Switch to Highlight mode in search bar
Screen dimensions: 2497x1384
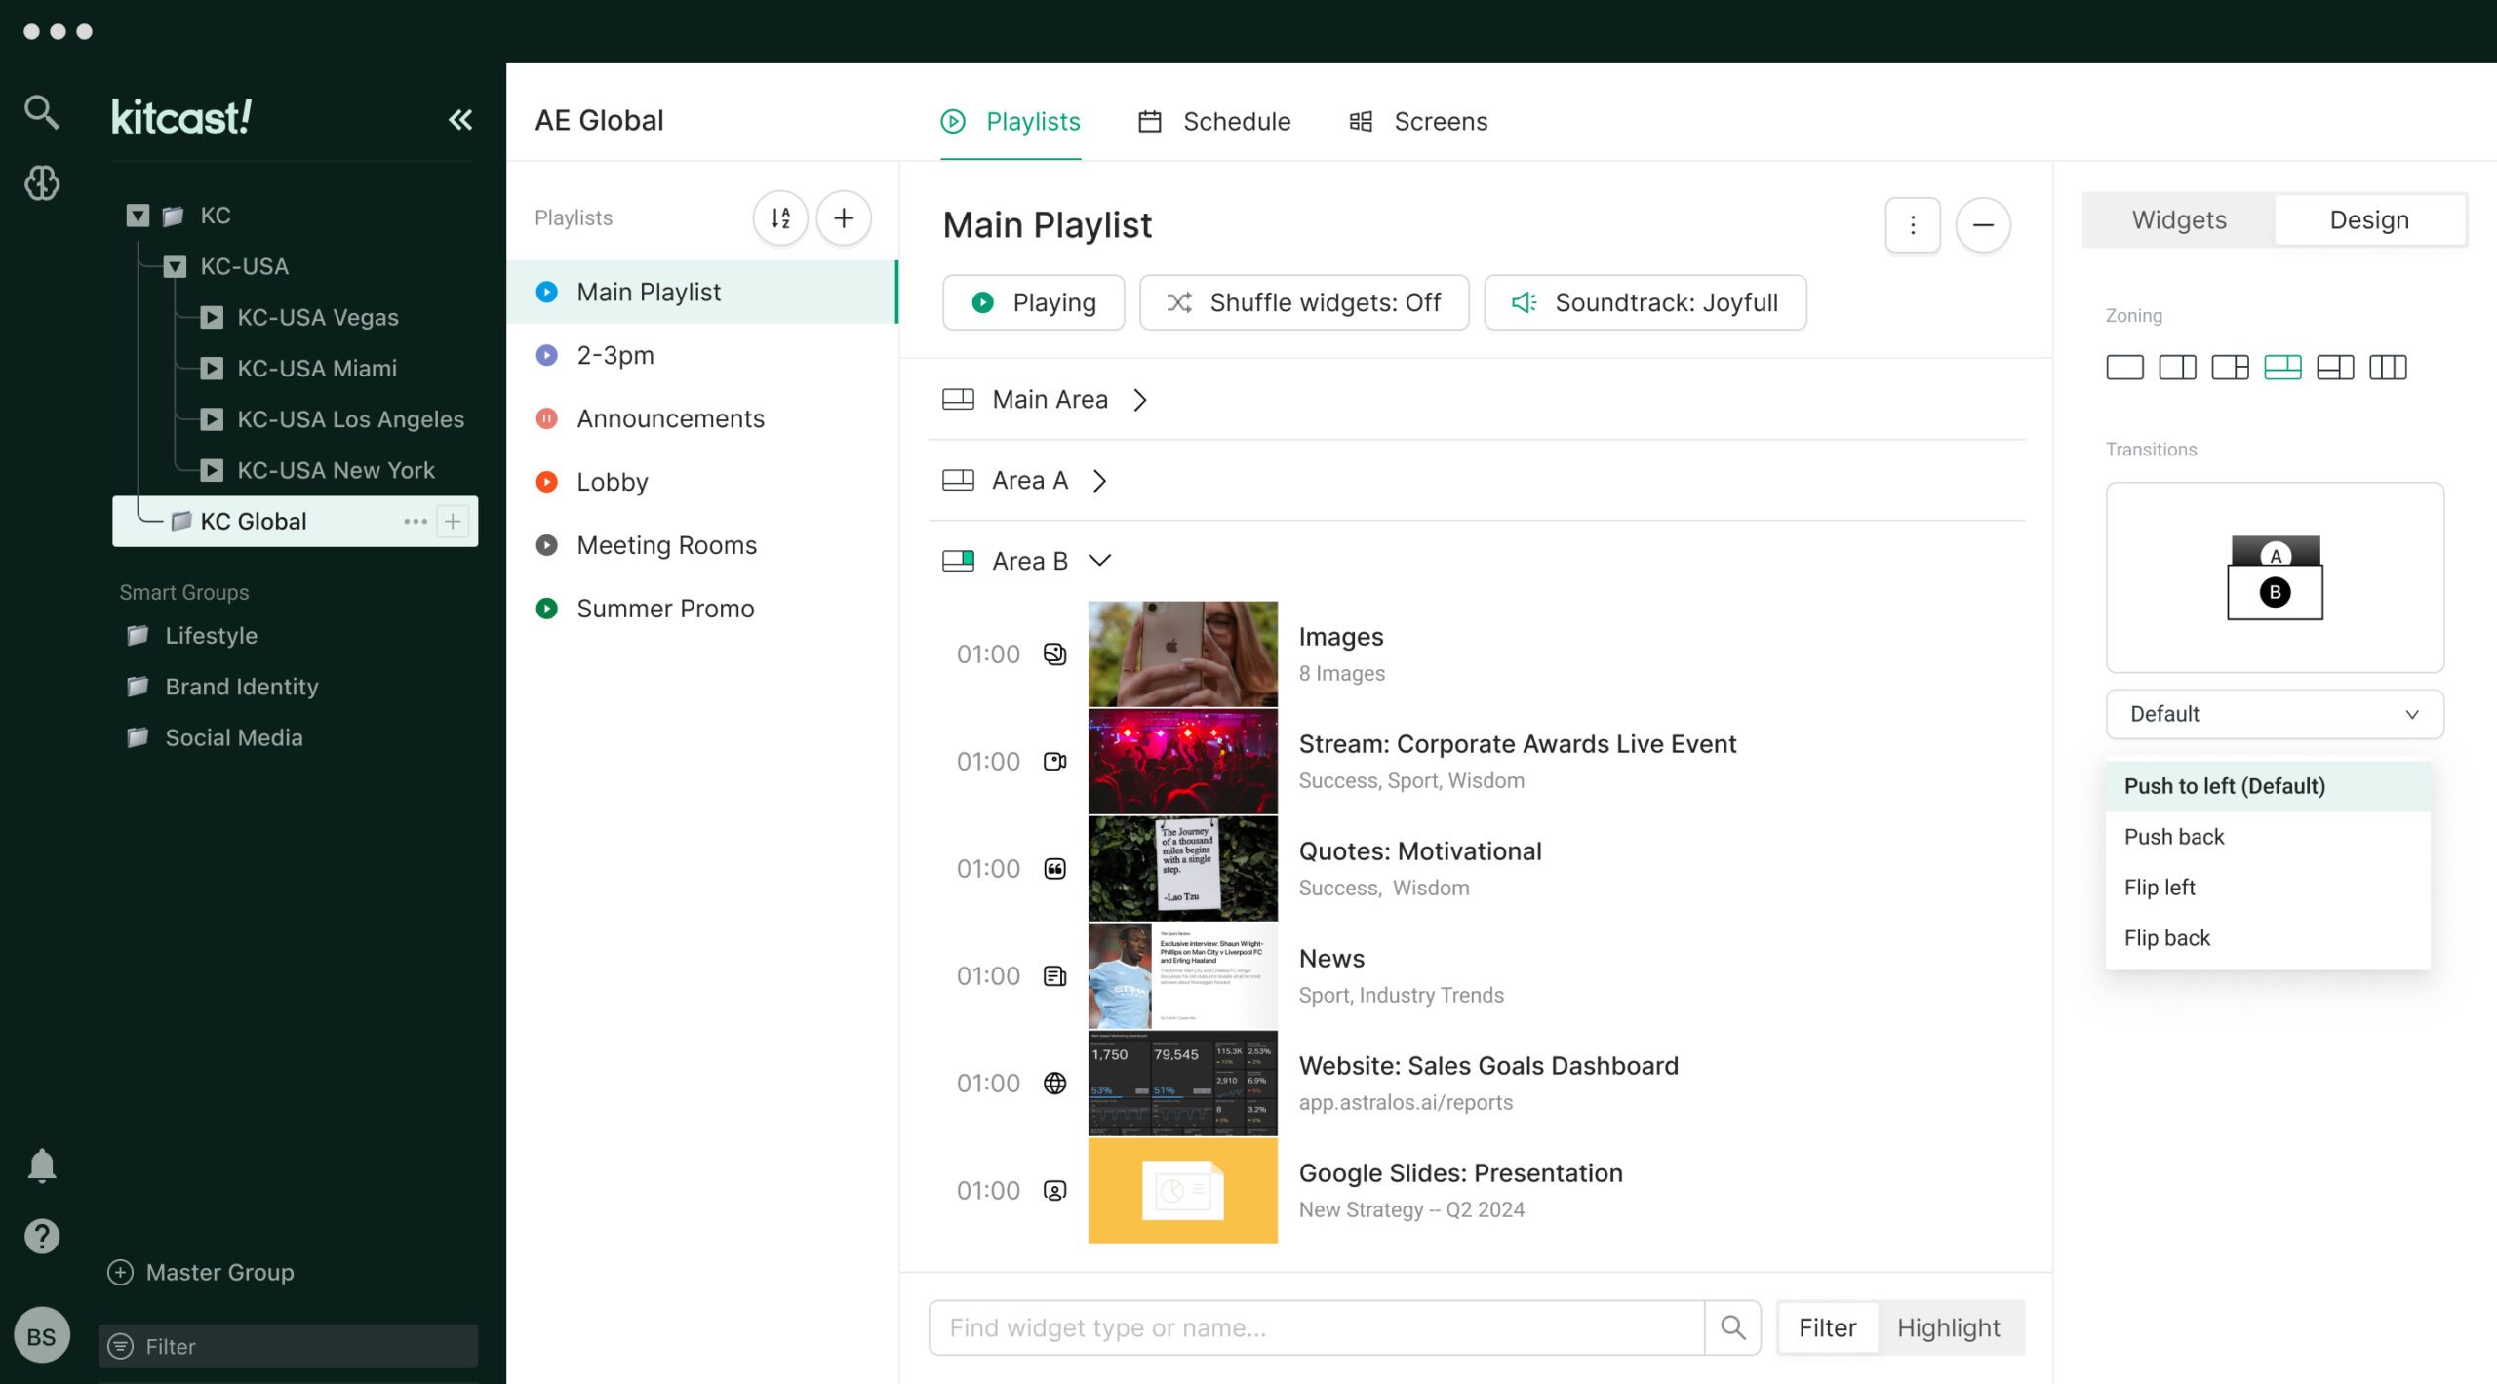tap(1948, 1327)
